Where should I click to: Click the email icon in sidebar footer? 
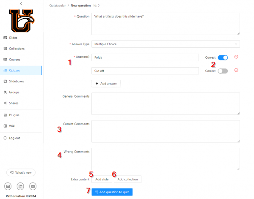tap(8, 186)
